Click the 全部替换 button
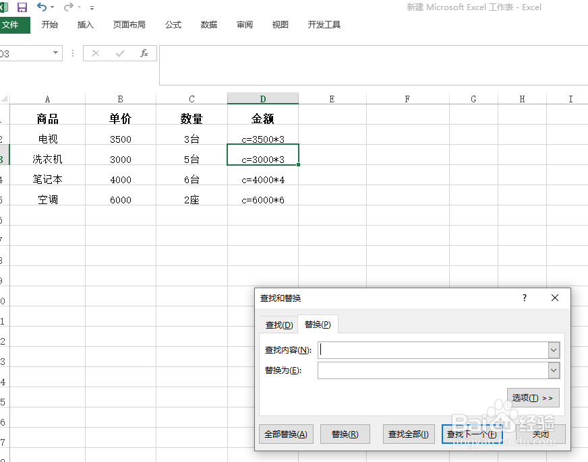Viewport: 588px width, 462px height. 287,434
